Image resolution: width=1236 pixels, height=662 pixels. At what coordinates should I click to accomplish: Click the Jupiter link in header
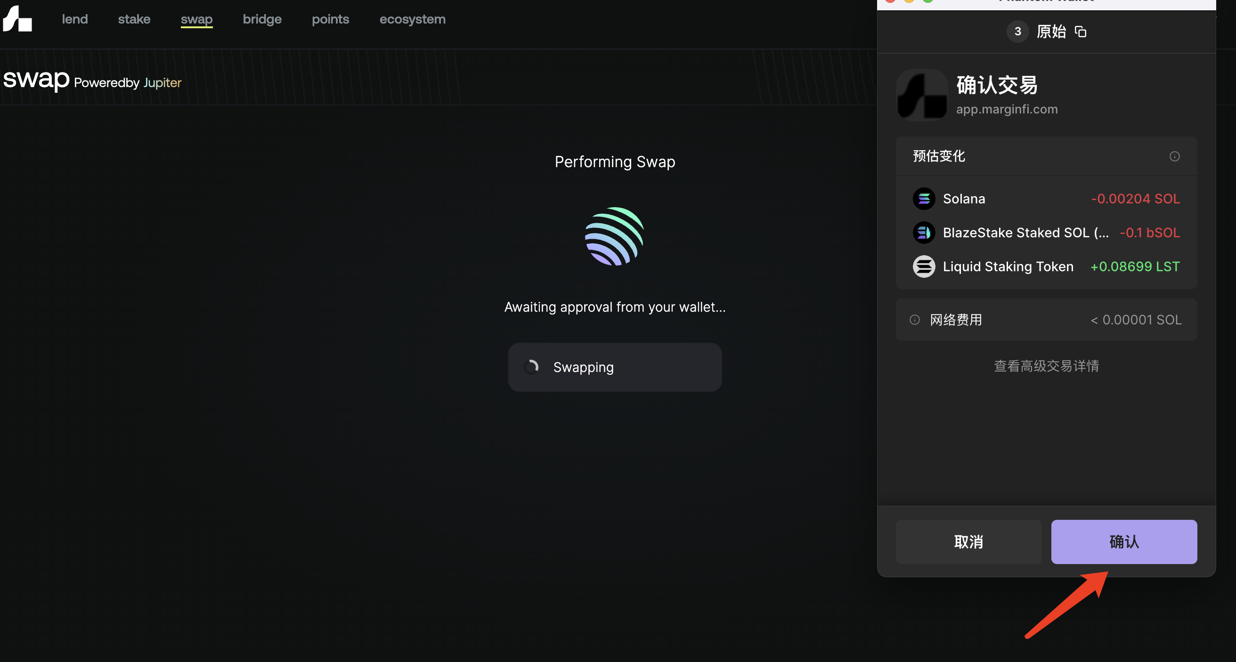[x=162, y=83]
